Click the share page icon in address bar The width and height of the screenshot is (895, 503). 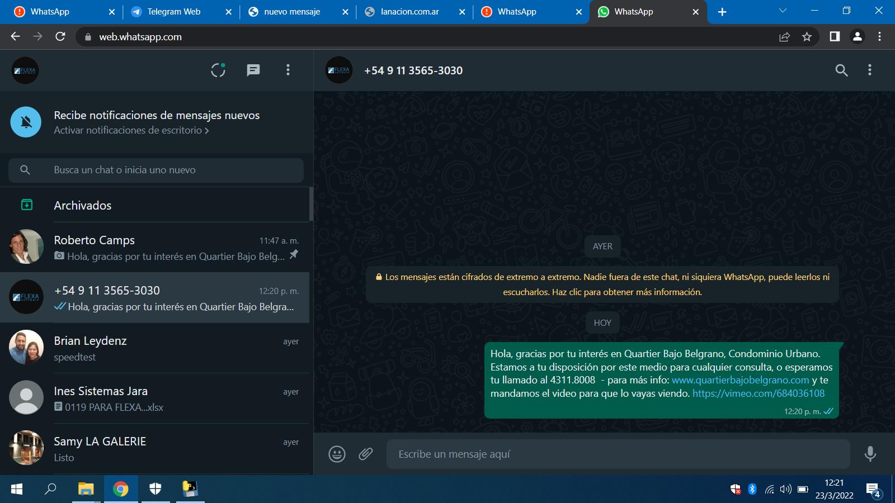pos(784,37)
